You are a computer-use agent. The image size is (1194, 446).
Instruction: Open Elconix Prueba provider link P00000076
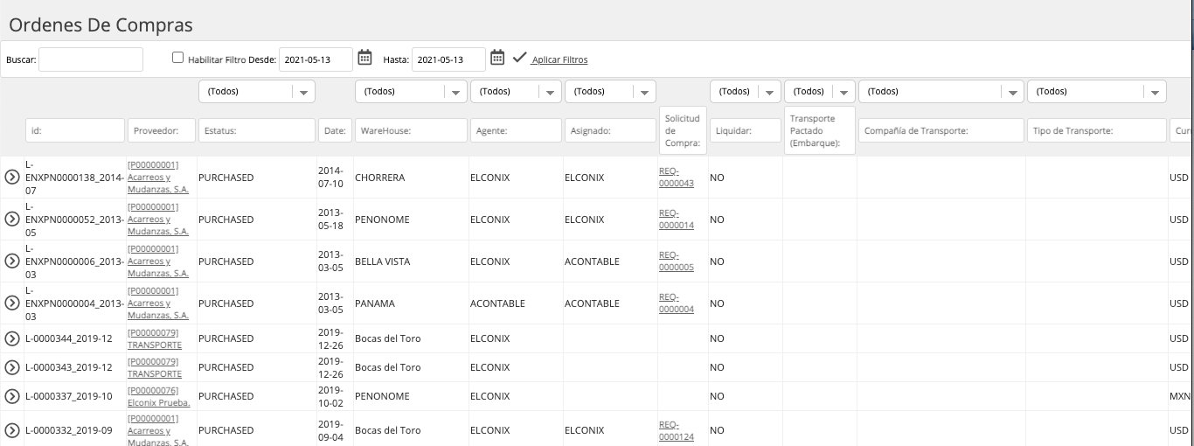[x=159, y=396]
